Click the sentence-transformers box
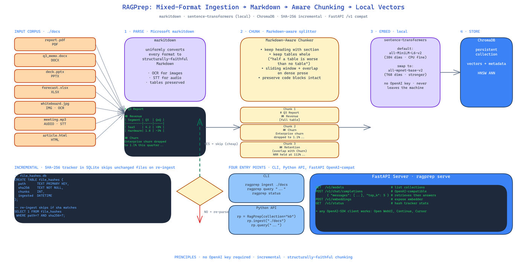The height and width of the screenshot is (264, 527). [x=405, y=72]
